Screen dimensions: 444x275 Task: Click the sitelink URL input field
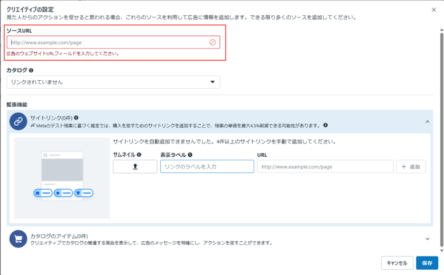pyautogui.click(x=325, y=167)
